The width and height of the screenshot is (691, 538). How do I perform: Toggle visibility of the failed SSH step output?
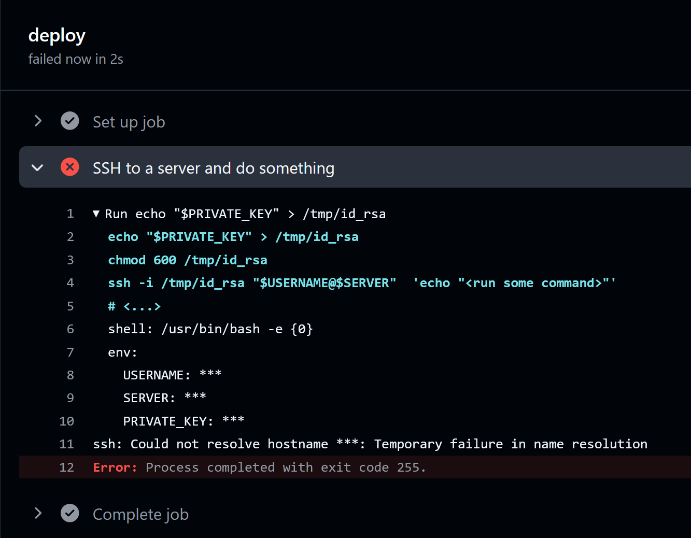tap(37, 167)
